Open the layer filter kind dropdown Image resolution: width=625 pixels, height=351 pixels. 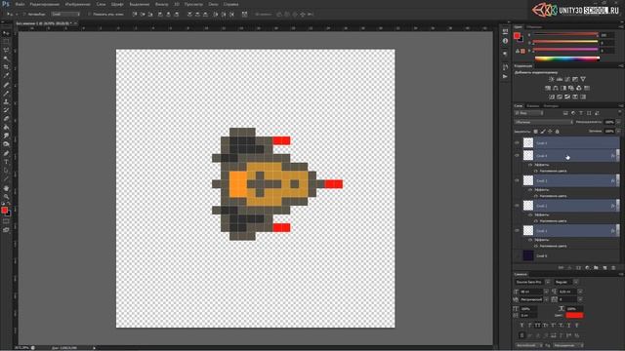(x=529, y=113)
